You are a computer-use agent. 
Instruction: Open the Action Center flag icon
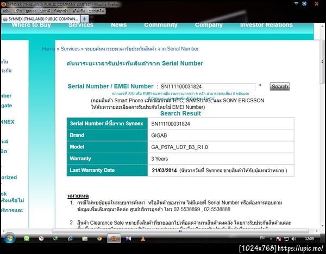(x=279, y=239)
